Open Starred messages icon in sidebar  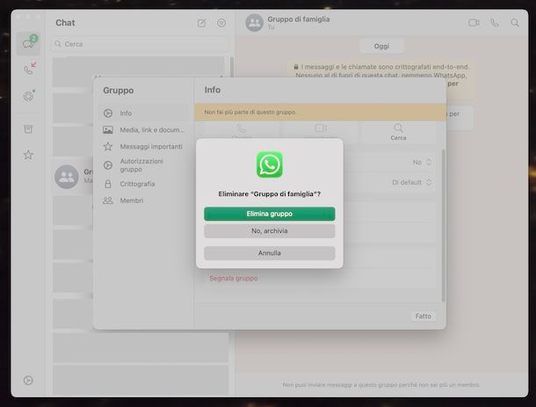[28, 155]
